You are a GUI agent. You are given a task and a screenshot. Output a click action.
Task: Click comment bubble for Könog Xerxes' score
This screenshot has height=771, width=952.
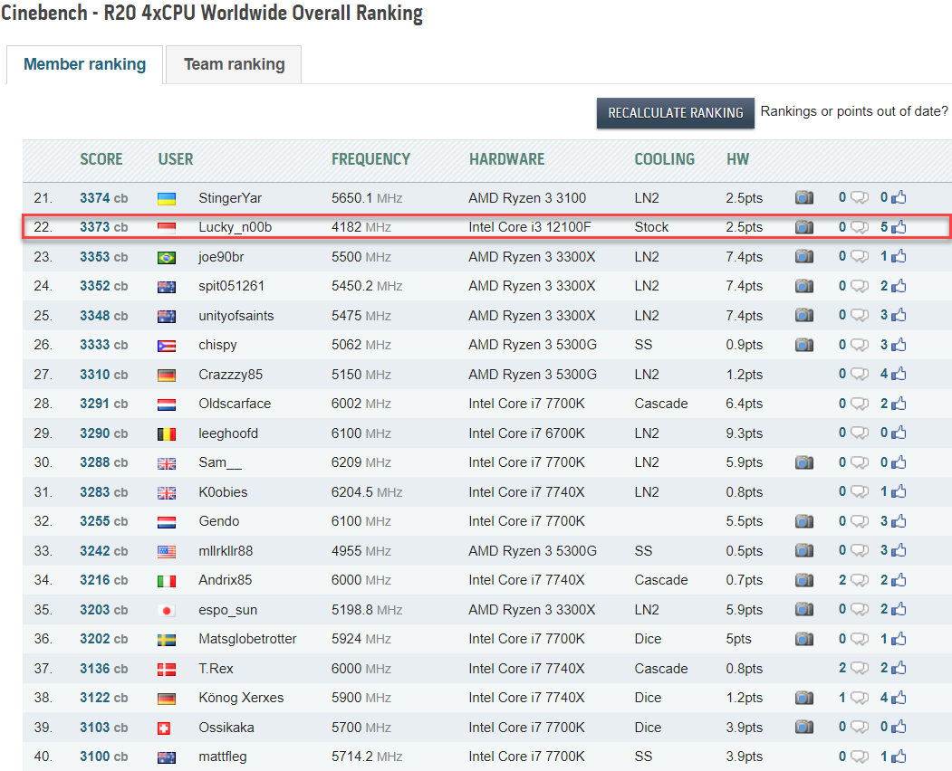[859, 698]
